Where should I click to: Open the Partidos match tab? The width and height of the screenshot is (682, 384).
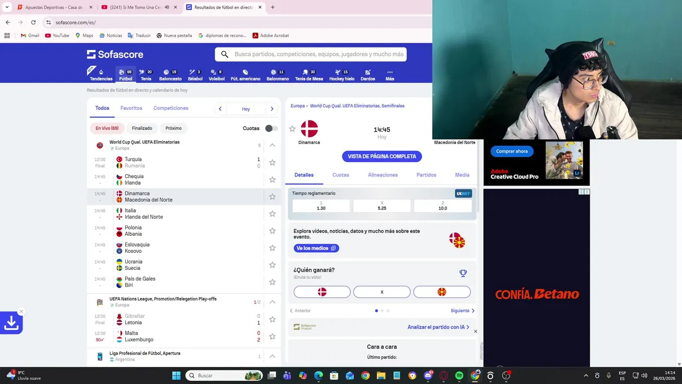click(426, 175)
